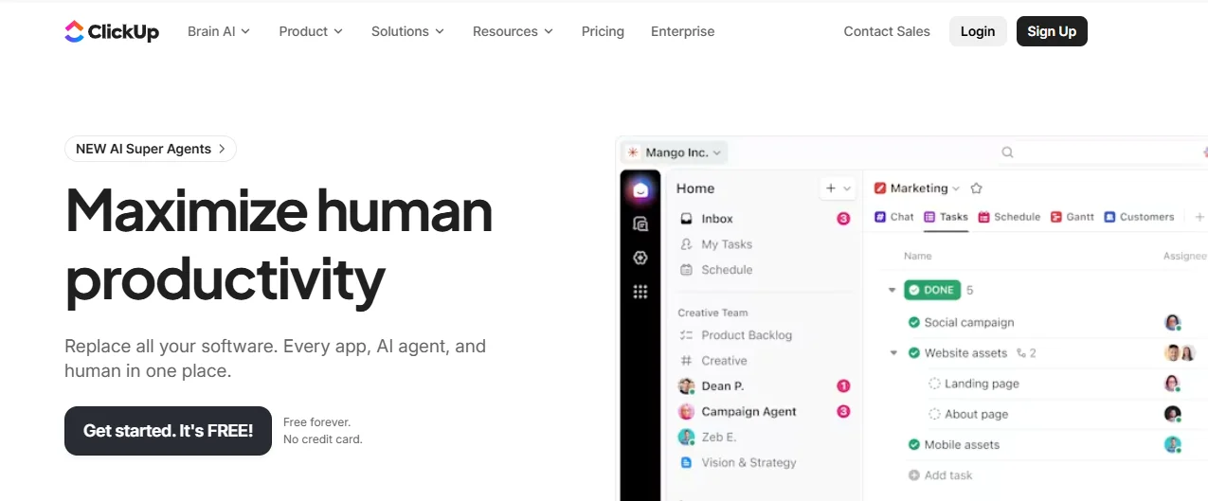Image resolution: width=1208 pixels, height=501 pixels.
Task: Collapse the Website assets subtasks triangle
Action: [893, 353]
